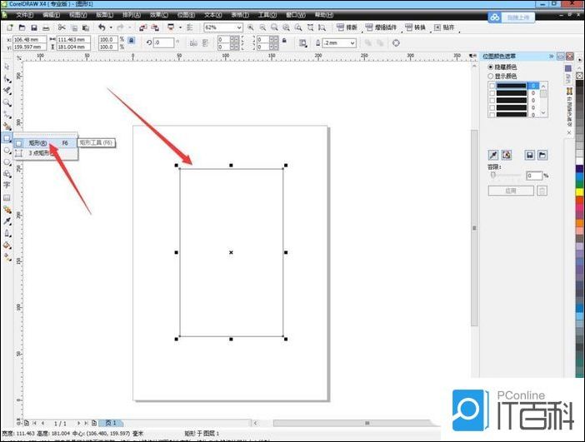Open the 文件(F) menu

[x=25, y=15]
